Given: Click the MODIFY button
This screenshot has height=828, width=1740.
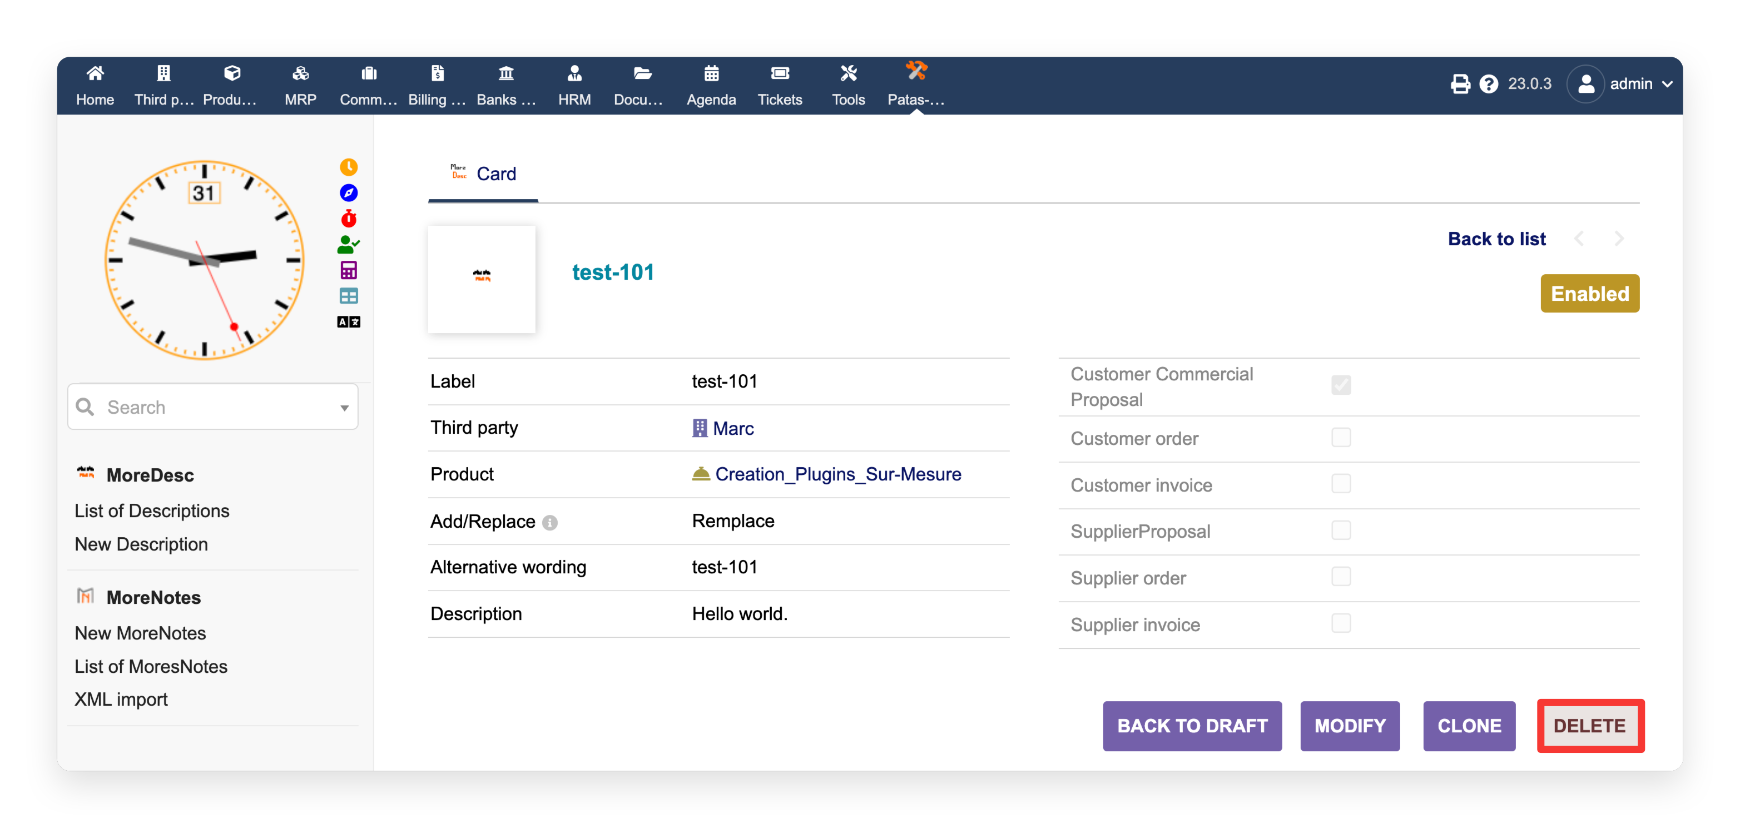Looking at the screenshot, I should pos(1350,726).
